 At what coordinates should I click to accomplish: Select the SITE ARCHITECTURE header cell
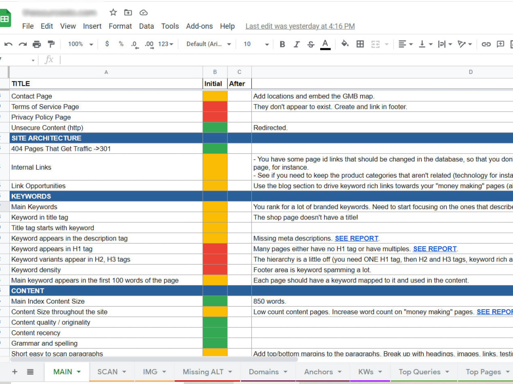(106, 138)
